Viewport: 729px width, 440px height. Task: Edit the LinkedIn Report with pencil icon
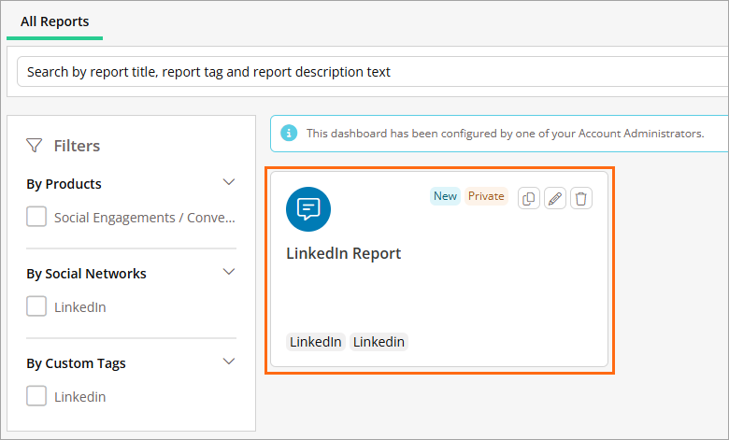(x=554, y=198)
